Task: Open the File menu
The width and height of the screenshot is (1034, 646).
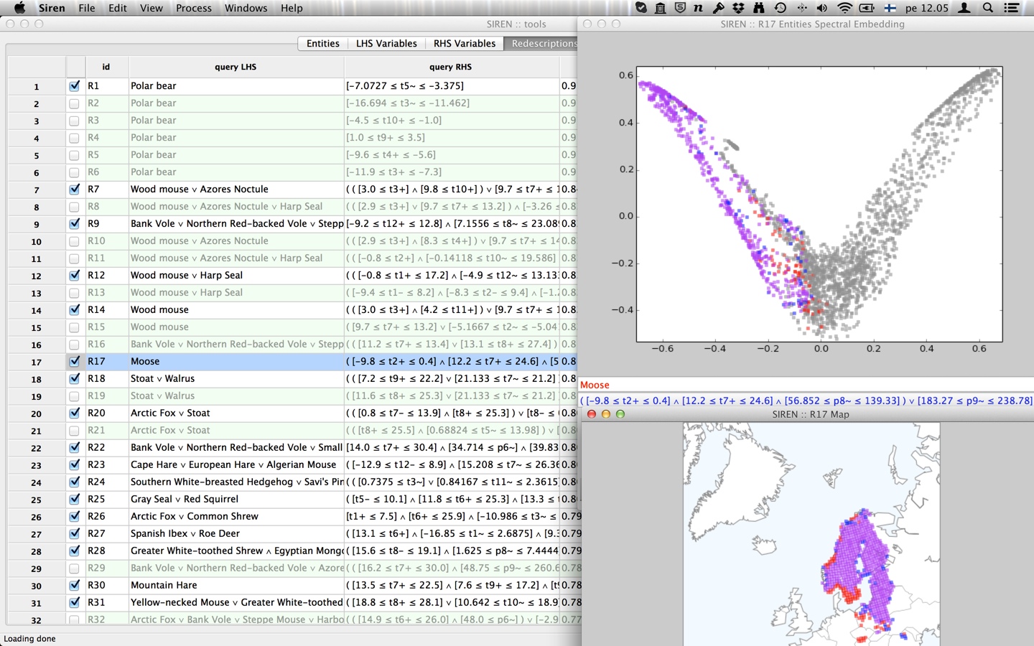Action: 87,8
